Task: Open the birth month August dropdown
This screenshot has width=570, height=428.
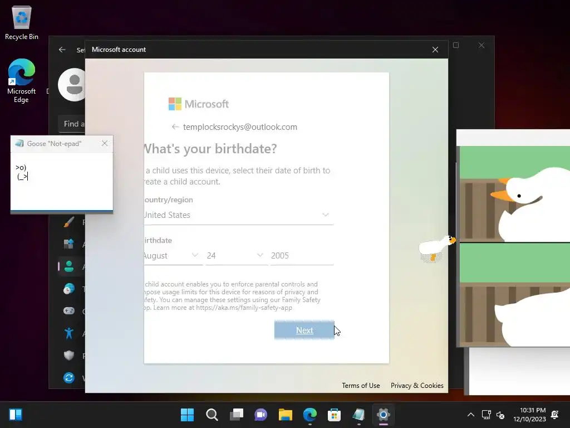Action: [174, 255]
